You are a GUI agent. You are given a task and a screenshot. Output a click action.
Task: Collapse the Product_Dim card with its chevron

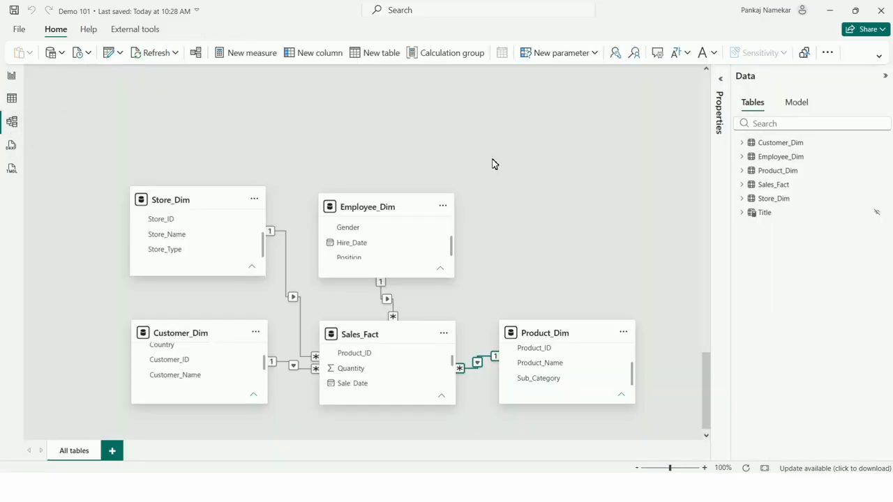[621, 395]
